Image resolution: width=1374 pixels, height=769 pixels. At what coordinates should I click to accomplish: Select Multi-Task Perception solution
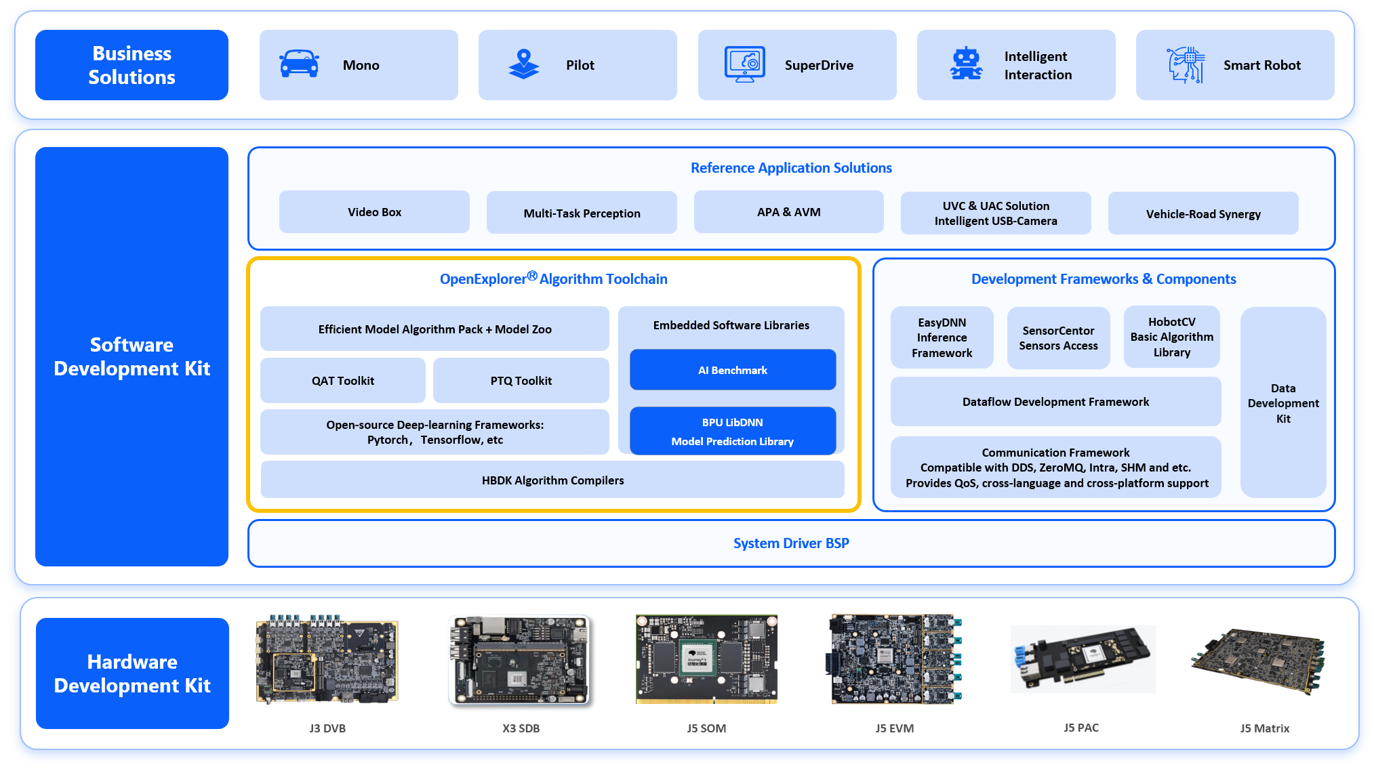(x=582, y=213)
